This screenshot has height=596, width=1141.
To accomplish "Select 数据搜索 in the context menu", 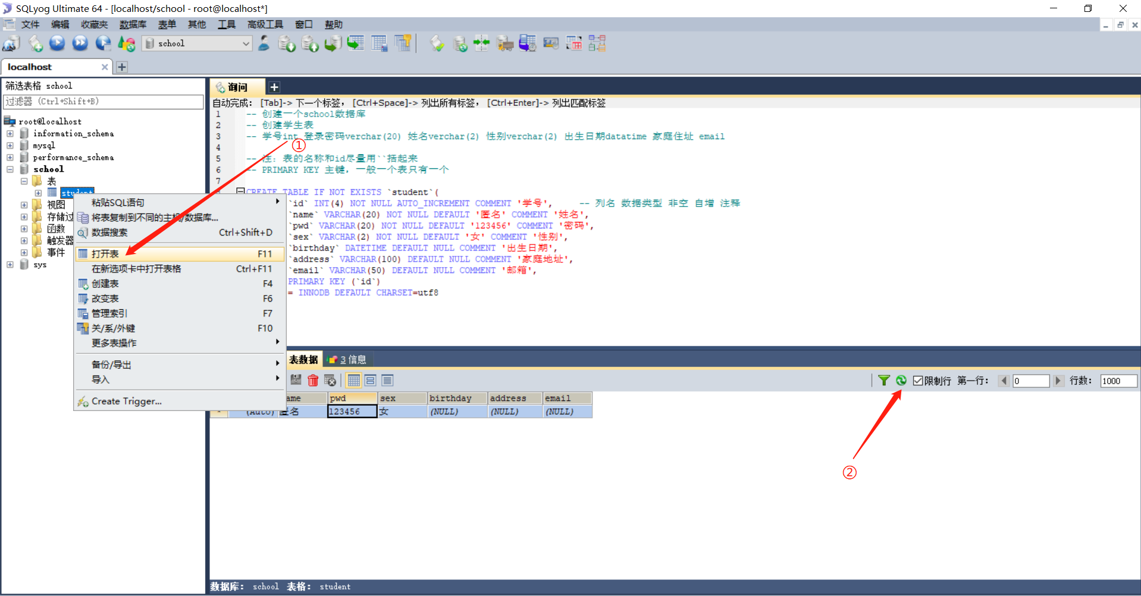I will (180, 233).
